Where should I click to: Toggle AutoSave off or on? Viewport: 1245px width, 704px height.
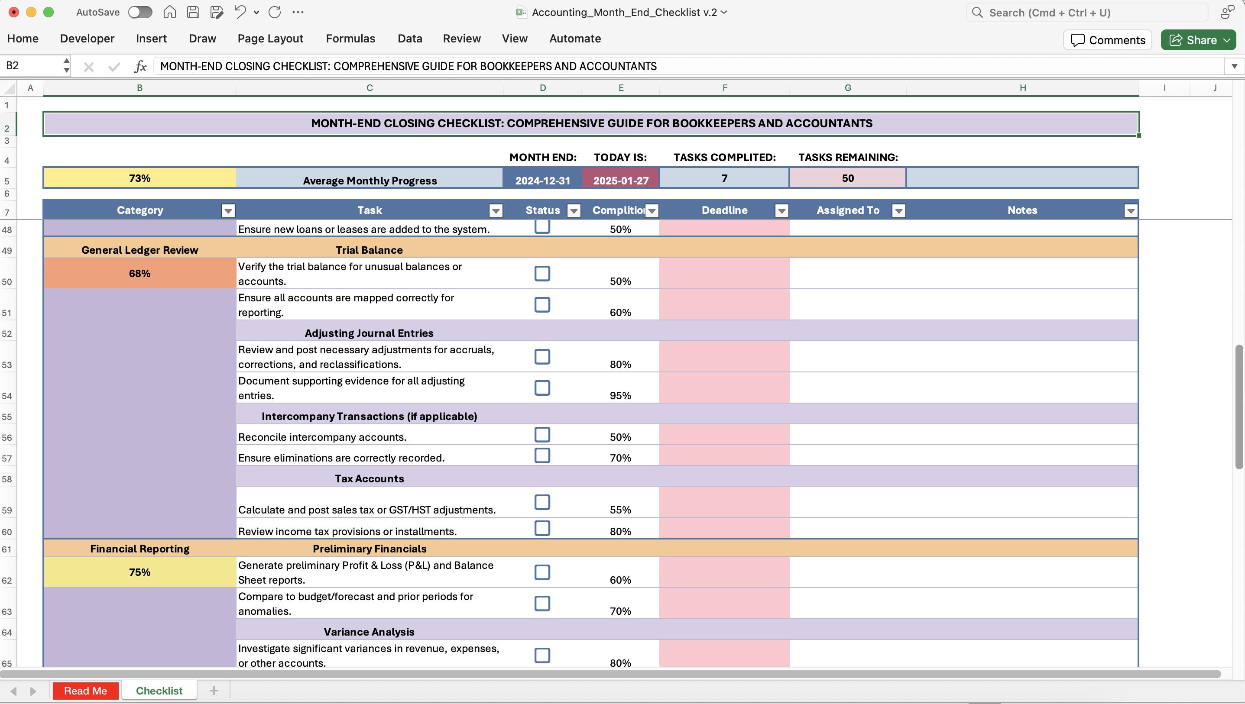click(139, 12)
